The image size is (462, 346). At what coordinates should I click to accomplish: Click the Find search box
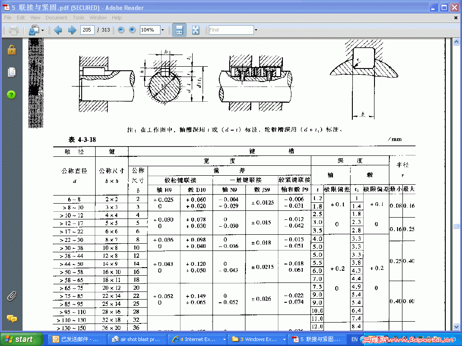point(231,30)
